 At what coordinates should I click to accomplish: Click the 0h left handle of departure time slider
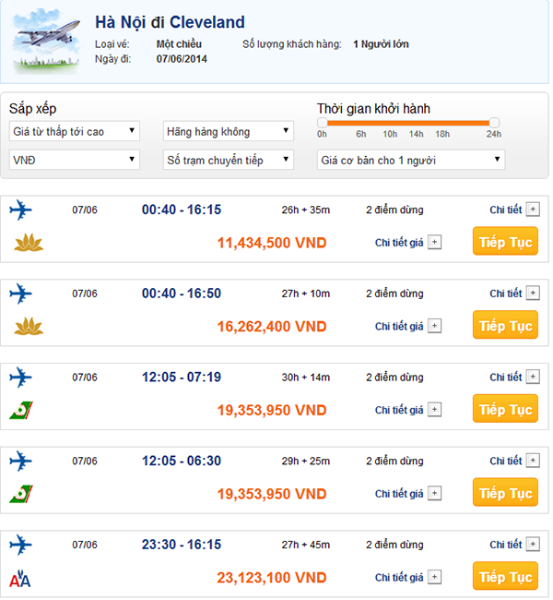click(x=323, y=123)
